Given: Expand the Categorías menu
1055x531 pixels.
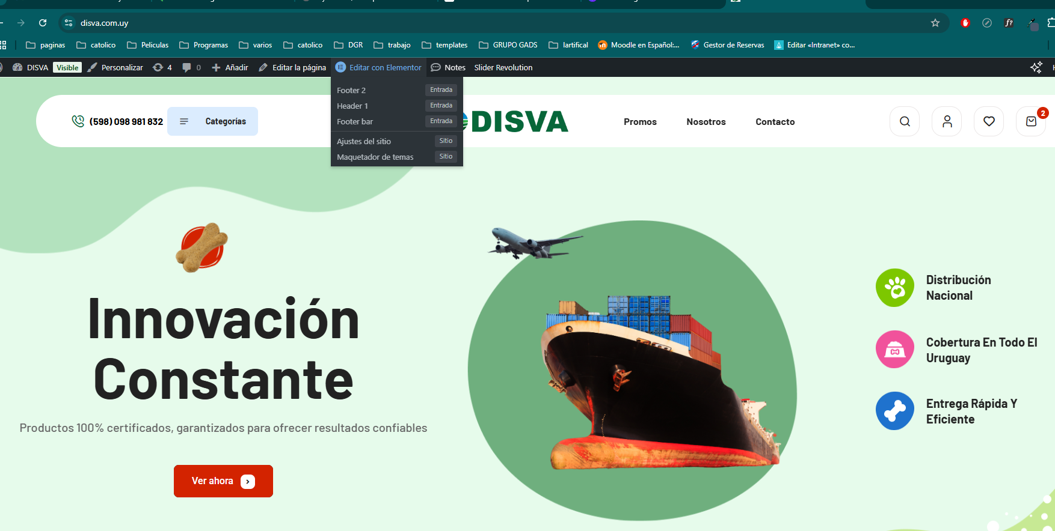Looking at the screenshot, I should pyautogui.click(x=212, y=121).
